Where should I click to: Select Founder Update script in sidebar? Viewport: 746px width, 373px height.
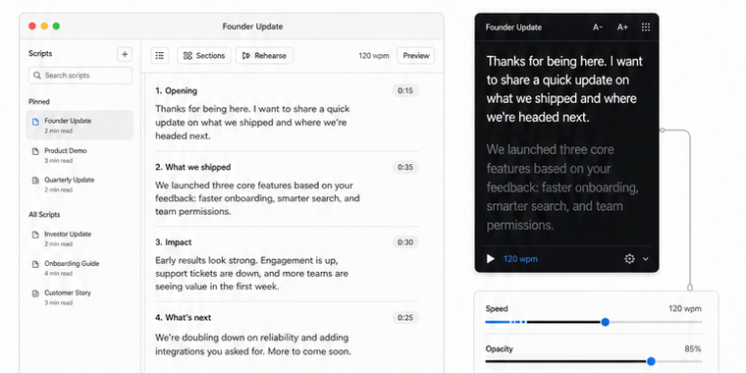pos(80,125)
